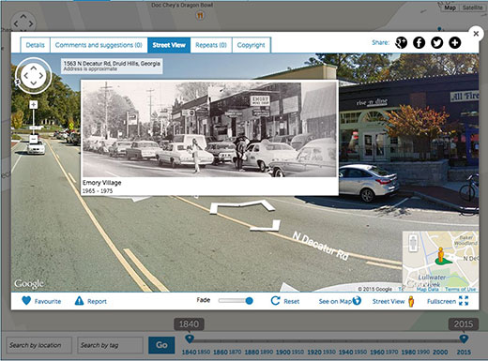488x361 pixels.
Task: Focus the Search by location field
Action: pos(39,345)
